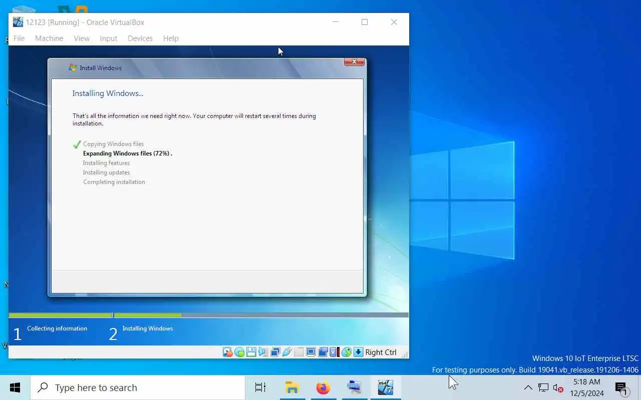The height and width of the screenshot is (400, 641).
Task: Click the taskbar search box
Action: pyautogui.click(x=138, y=387)
